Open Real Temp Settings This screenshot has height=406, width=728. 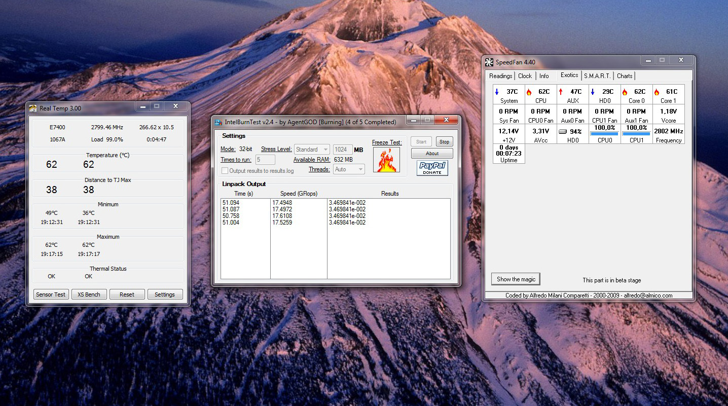pyautogui.click(x=165, y=294)
